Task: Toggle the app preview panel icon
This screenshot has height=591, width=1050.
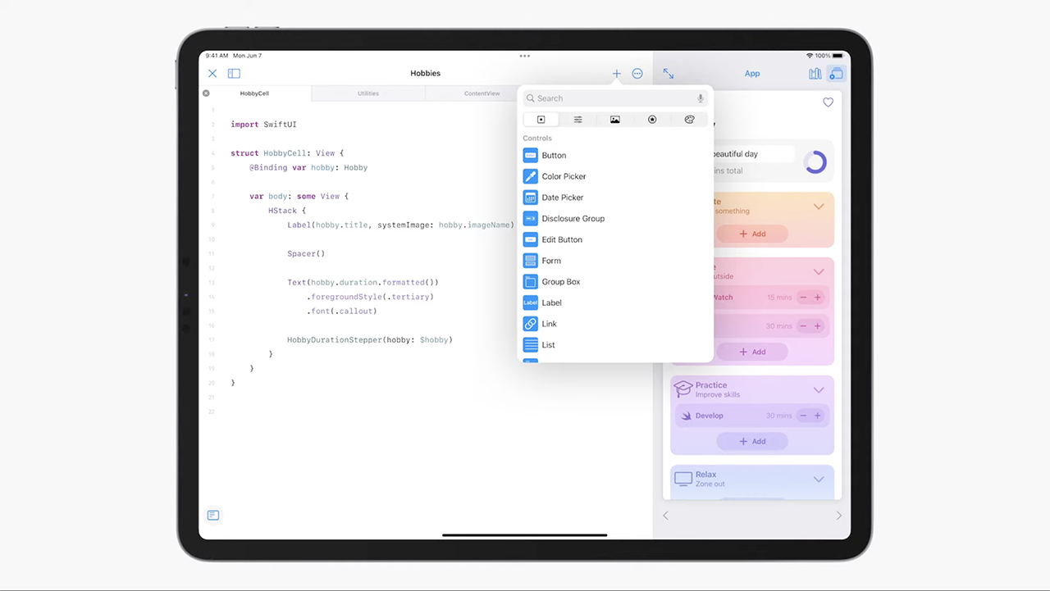Action: tap(836, 74)
